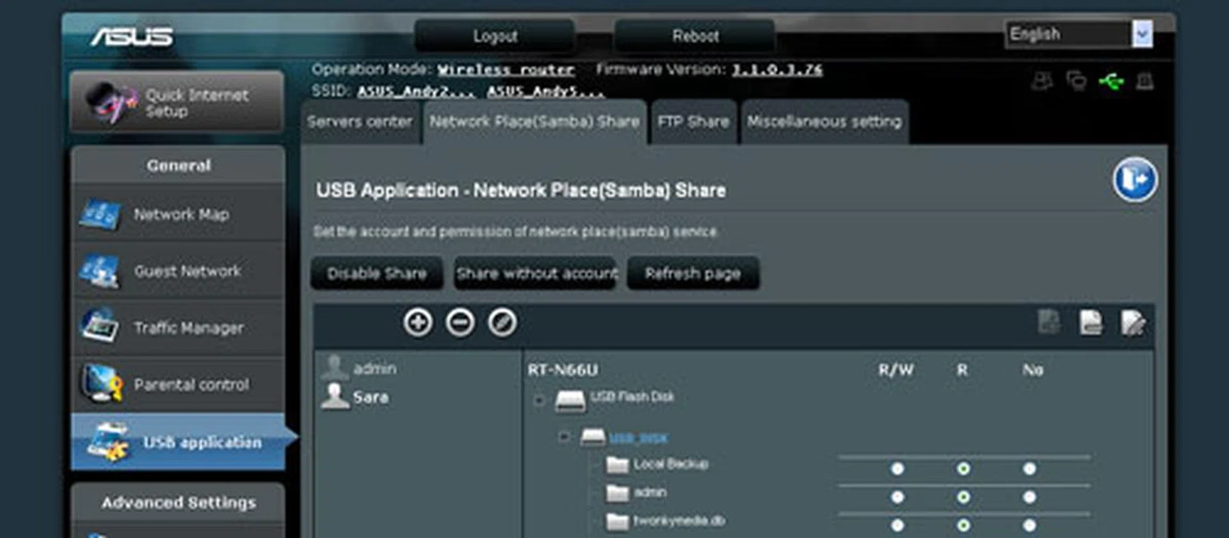Image resolution: width=1229 pixels, height=538 pixels.
Task: Select the Sara user account
Action: 370,397
